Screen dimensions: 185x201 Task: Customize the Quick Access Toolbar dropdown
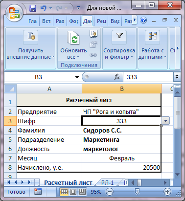[x=79, y=8]
